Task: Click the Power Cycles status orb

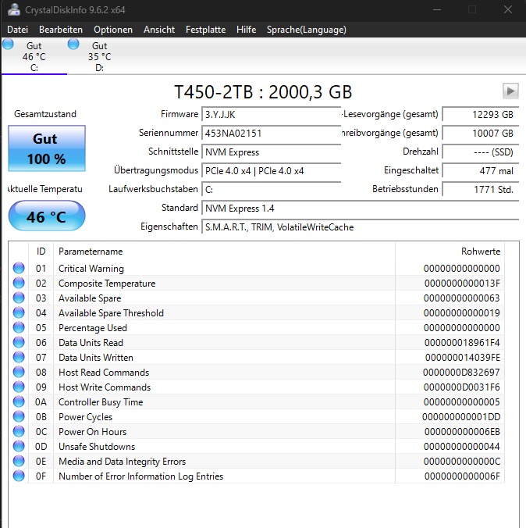Action: 19,416
